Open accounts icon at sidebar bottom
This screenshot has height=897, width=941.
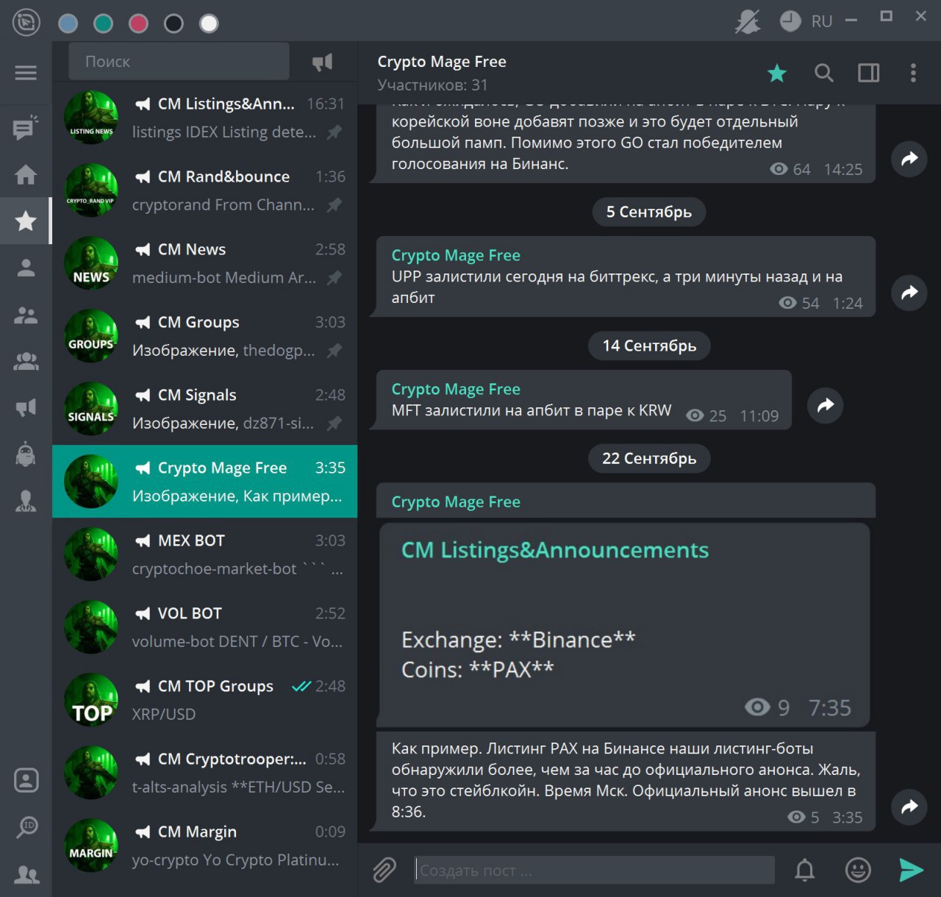[x=26, y=874]
